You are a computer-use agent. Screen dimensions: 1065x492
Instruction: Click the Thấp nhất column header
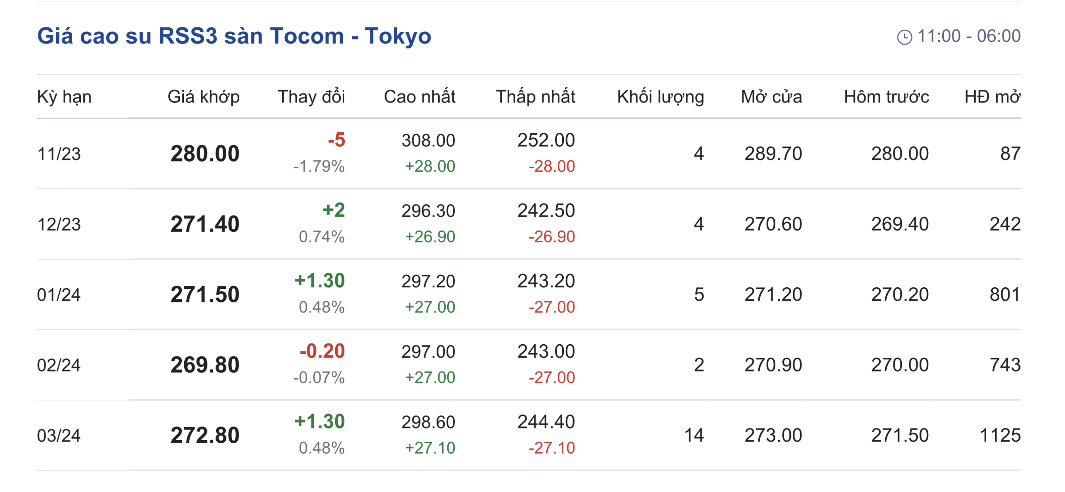[535, 97]
